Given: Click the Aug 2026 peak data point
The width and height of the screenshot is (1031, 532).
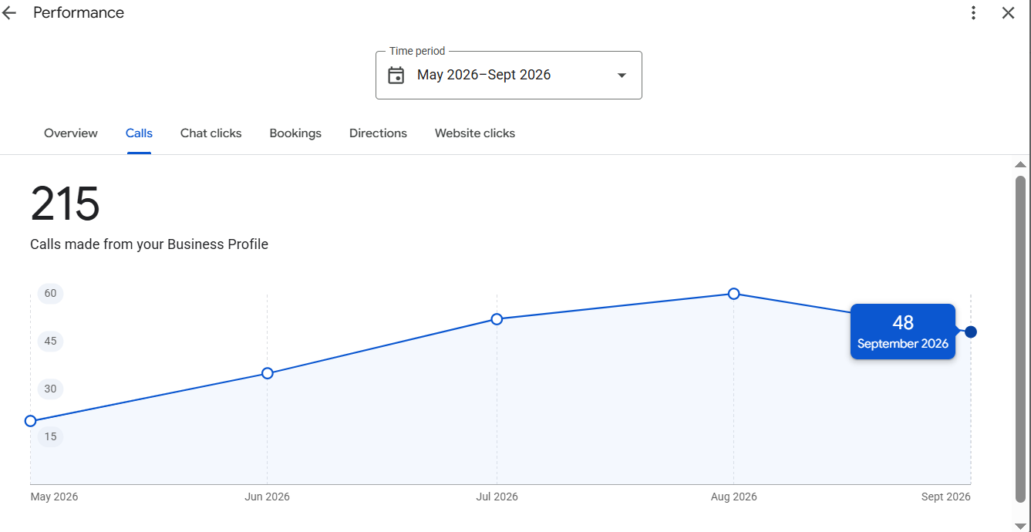Looking at the screenshot, I should tap(734, 294).
